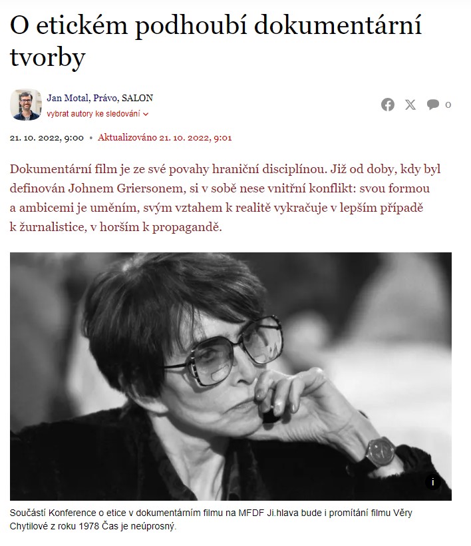Click the comment count number 0
The image size is (471, 546).
[448, 105]
